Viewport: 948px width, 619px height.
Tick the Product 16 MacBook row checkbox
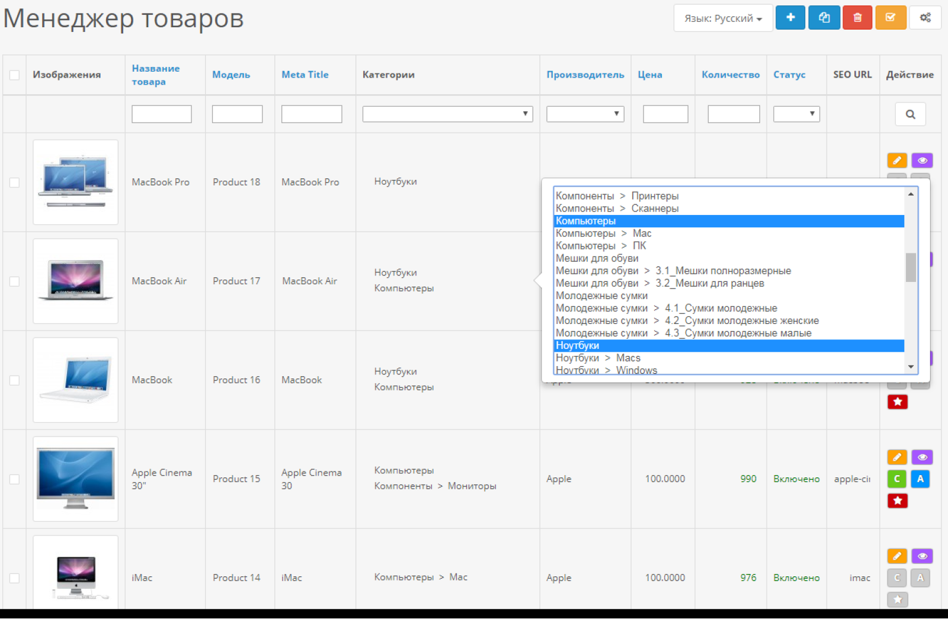(x=14, y=380)
